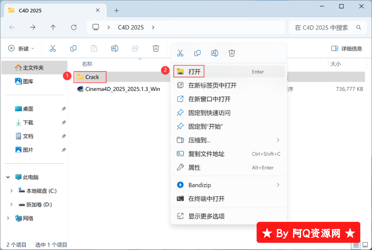Choose 在新窗口中打开
Viewport: 372px width, 250px height.
pyautogui.click(x=229, y=99)
